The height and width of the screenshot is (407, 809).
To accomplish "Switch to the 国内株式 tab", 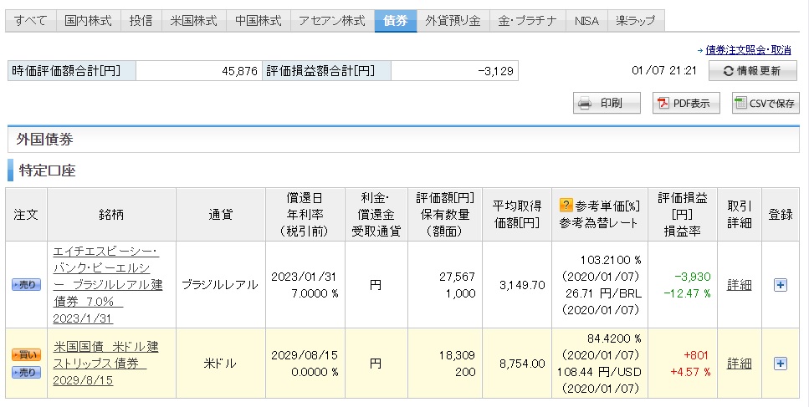I will coord(88,21).
